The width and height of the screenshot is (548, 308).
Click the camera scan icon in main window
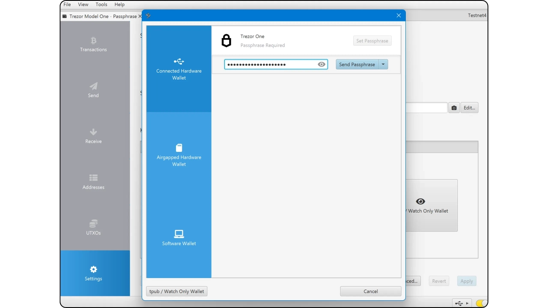pos(454,108)
